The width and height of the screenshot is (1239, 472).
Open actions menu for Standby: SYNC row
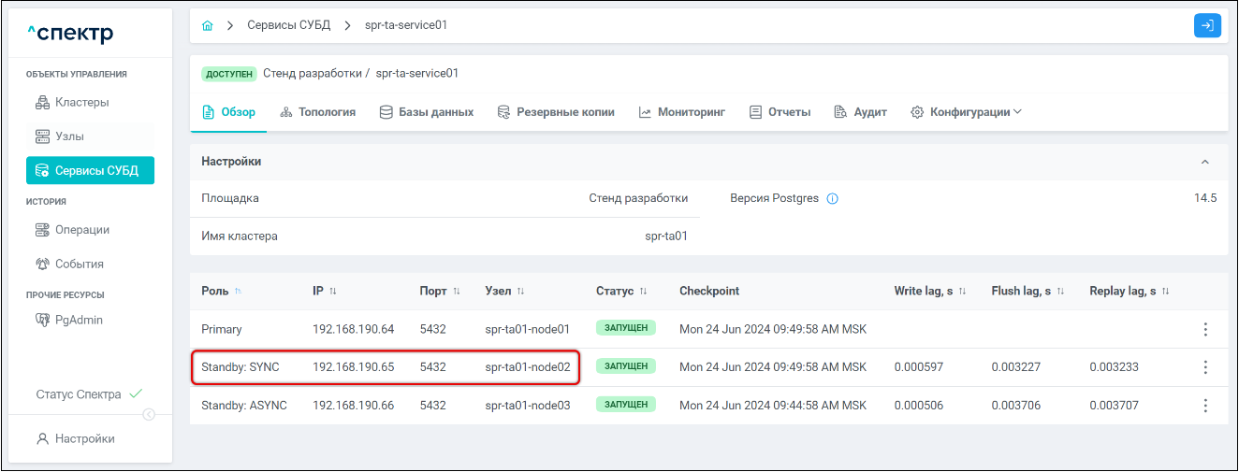pyautogui.click(x=1205, y=367)
